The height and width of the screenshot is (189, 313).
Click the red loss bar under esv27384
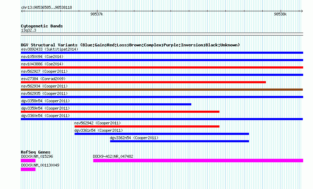point(143,82)
